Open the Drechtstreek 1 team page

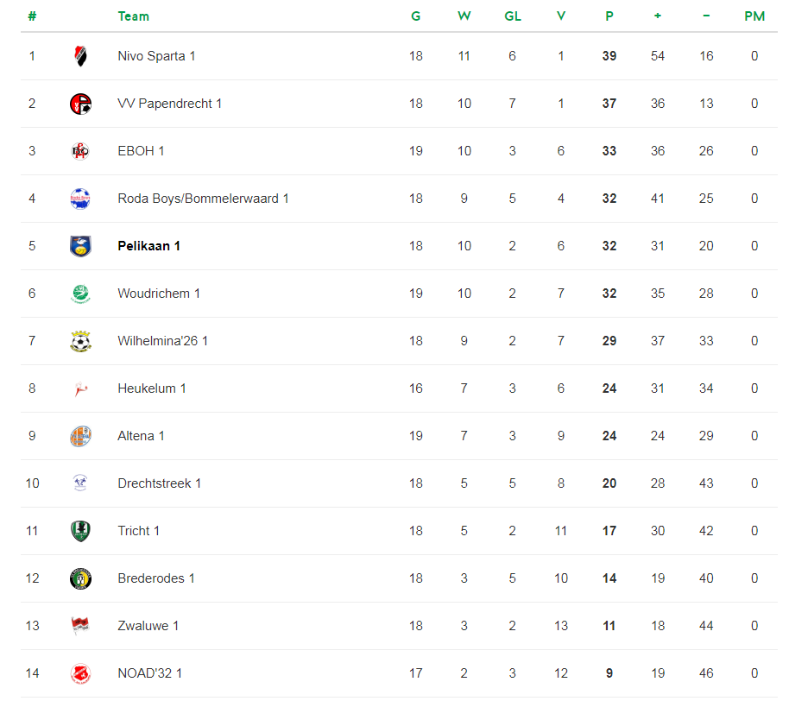click(x=160, y=483)
